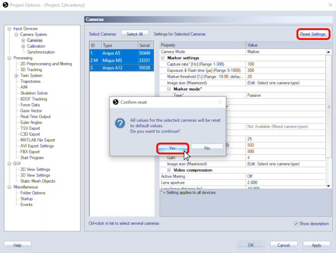Click OK in Project Options
This screenshot has height=253, width=336.
click(x=250, y=245)
